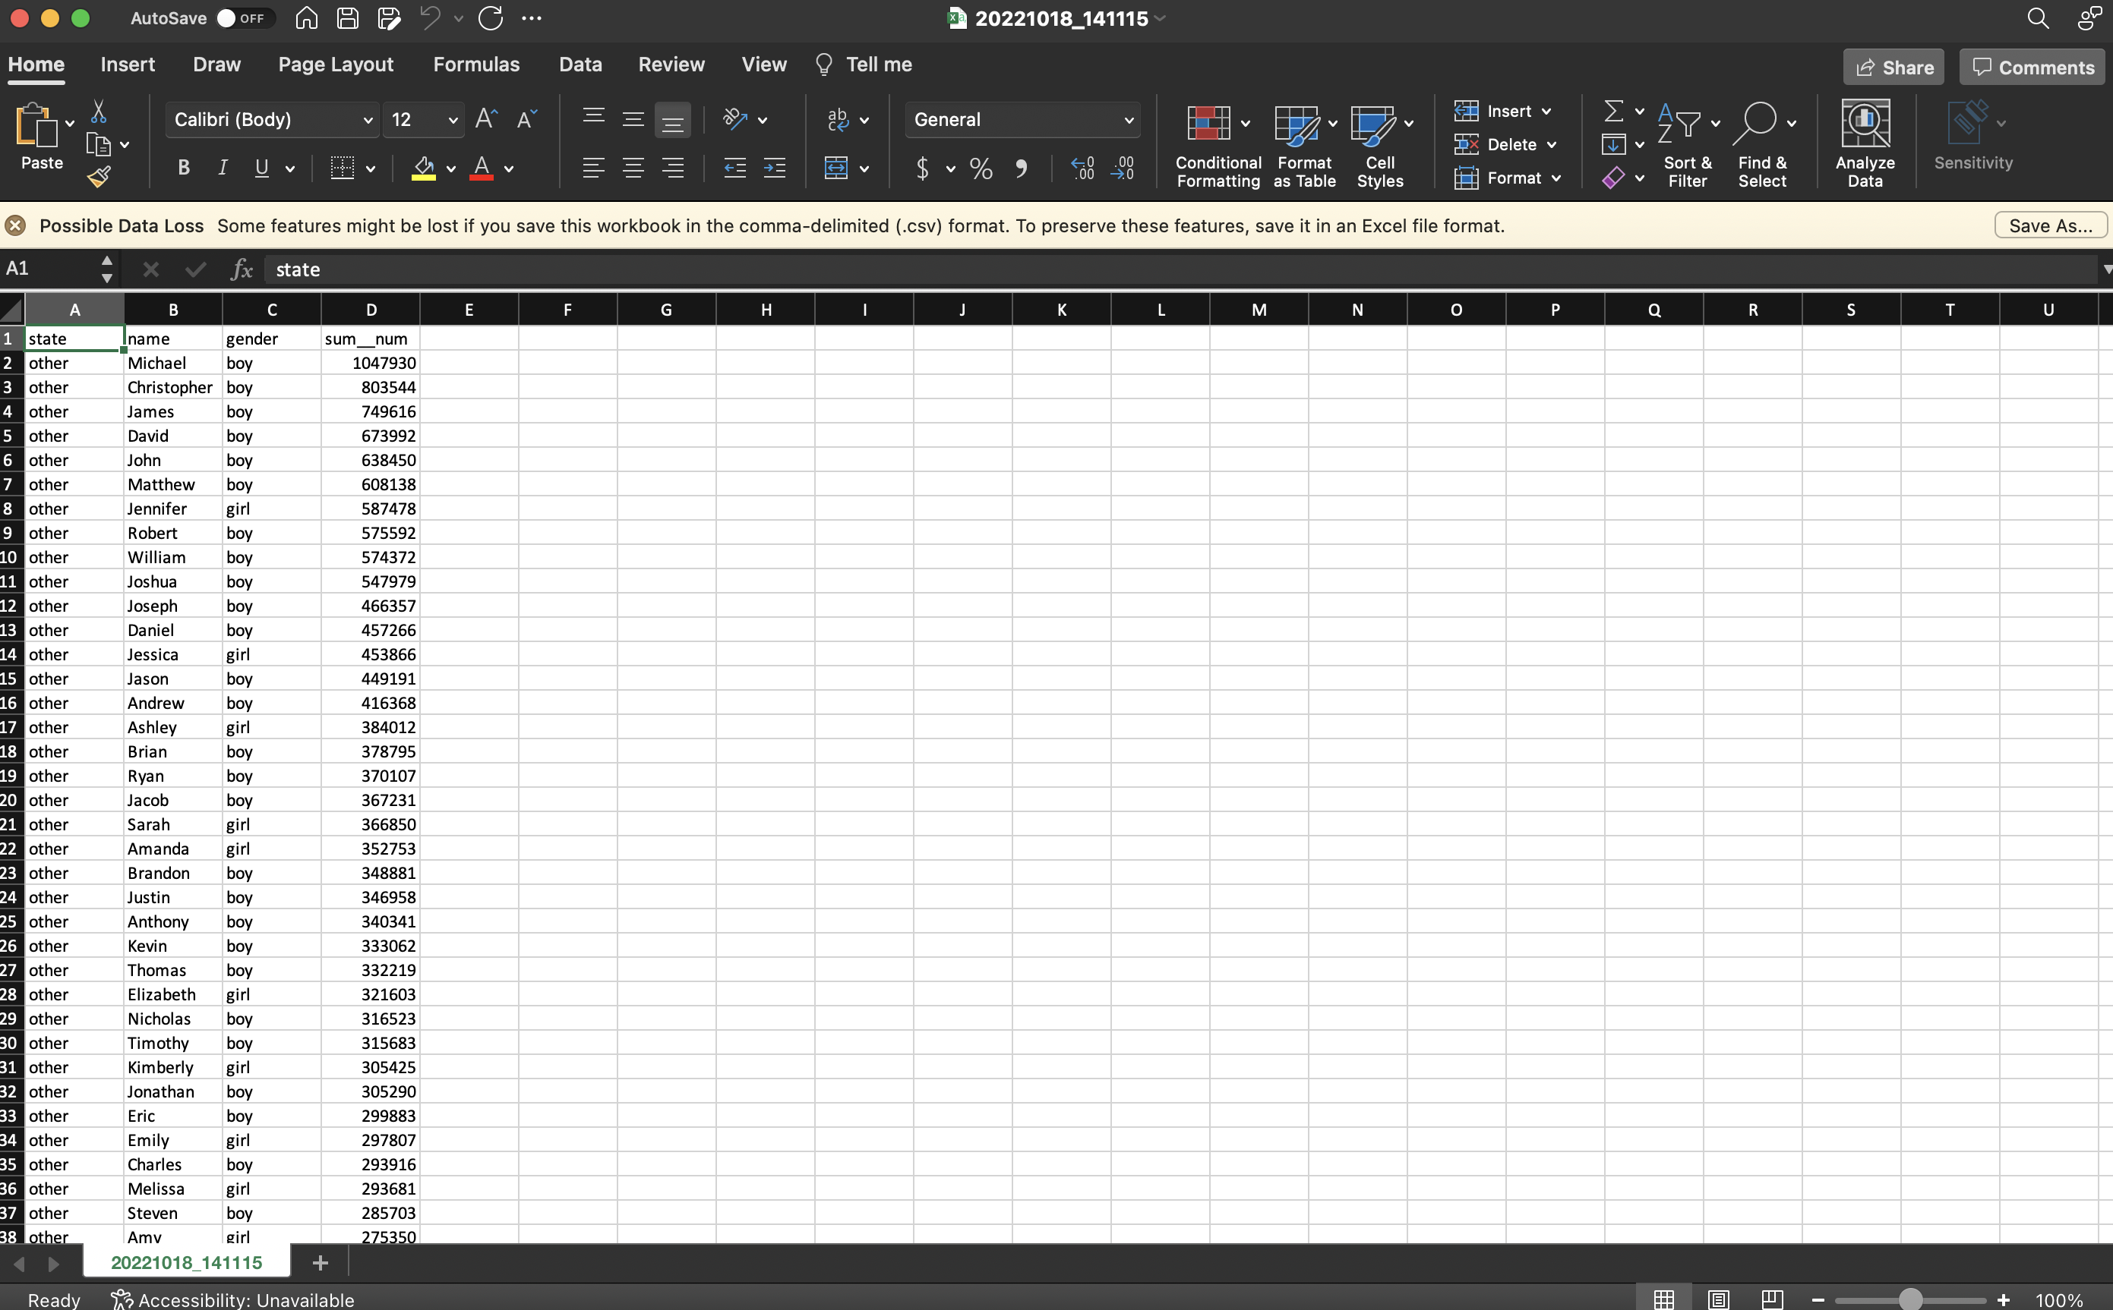The image size is (2113, 1310).
Task: Toggle bold formatting
Action: tap(183, 168)
